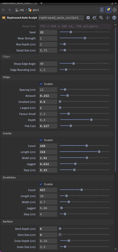
Task: Click the Scratches Width slider handle
Action: point(69,202)
